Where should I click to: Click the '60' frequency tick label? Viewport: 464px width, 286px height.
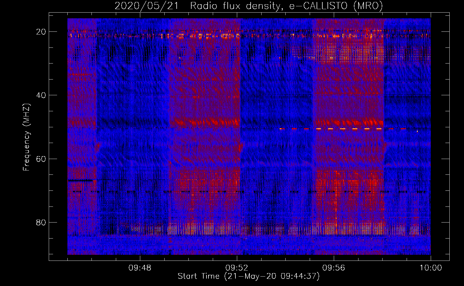click(41, 159)
